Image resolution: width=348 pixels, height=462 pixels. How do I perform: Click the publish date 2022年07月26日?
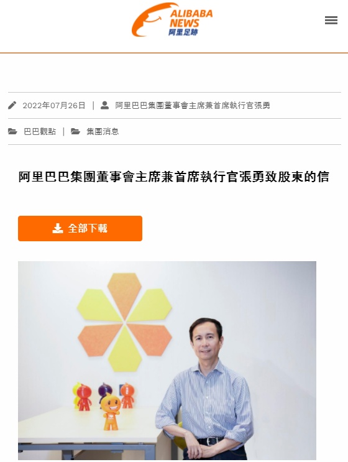coord(54,106)
